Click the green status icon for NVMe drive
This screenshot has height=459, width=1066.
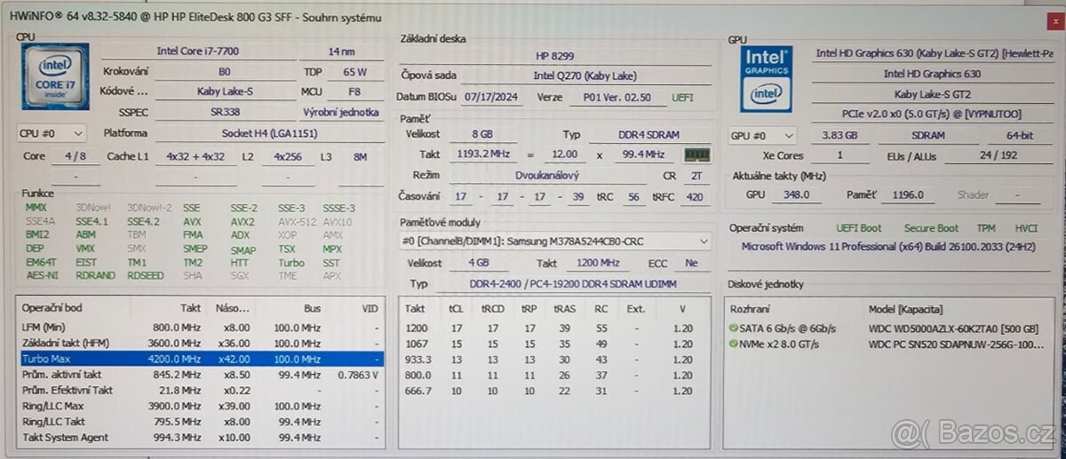click(x=734, y=344)
